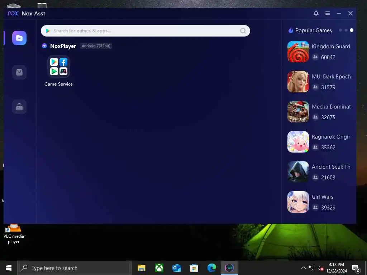Image resolution: width=367 pixels, height=275 pixels.
Task: Open Ancient Seal game icon
Action: point(298,172)
